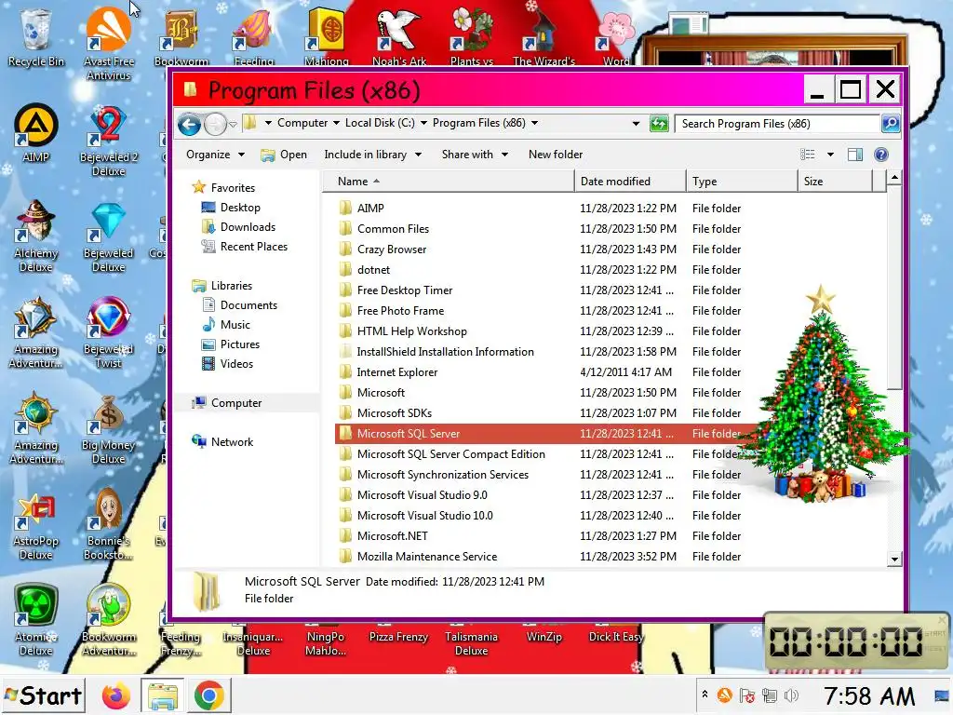
Task: Click the search magnifier icon
Action: tap(891, 124)
